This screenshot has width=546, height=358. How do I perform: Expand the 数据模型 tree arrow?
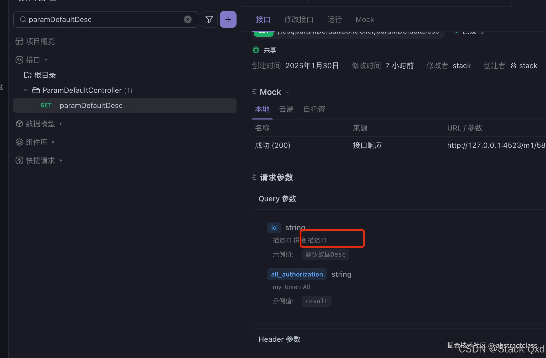pyautogui.click(x=61, y=124)
